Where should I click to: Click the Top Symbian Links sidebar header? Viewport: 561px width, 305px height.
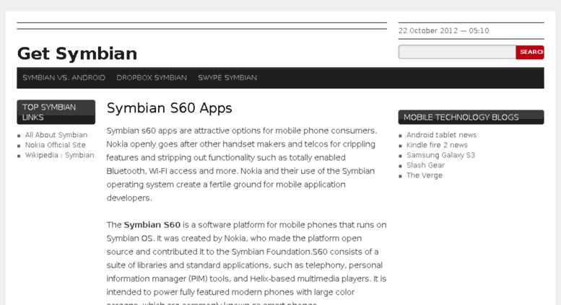[56, 112]
